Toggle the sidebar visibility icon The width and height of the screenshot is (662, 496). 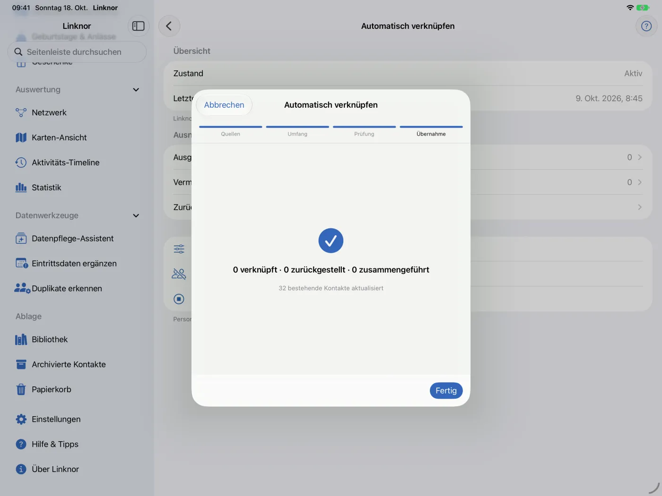138,26
